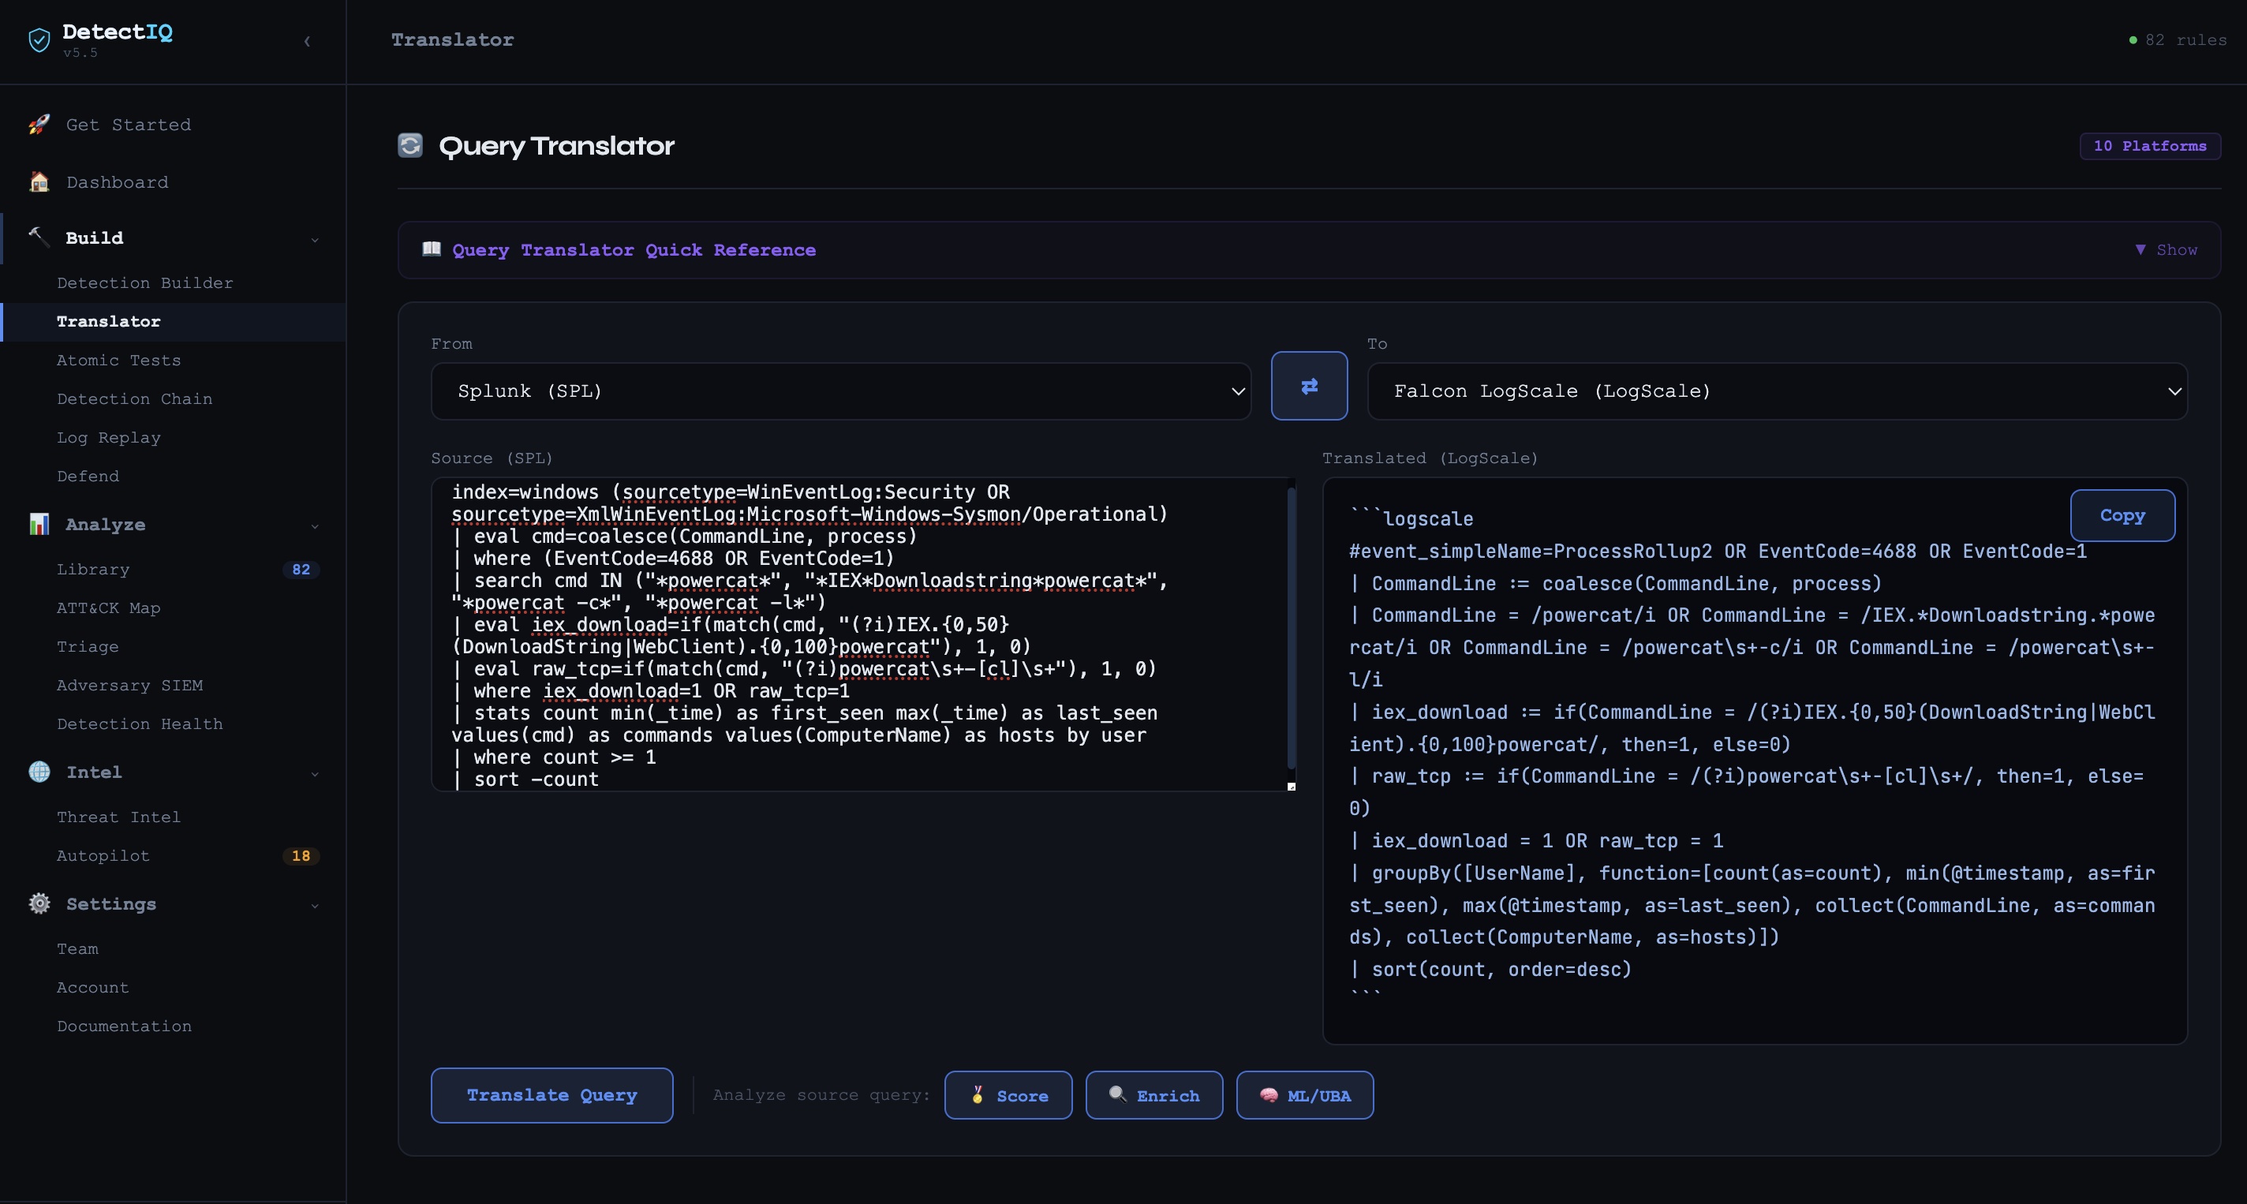Open the From platform Splunk dropdown
The width and height of the screenshot is (2247, 1204).
click(840, 392)
